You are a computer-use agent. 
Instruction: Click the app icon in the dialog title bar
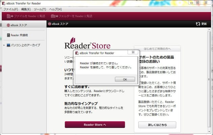pos(77,53)
